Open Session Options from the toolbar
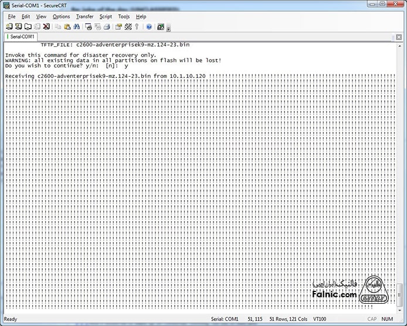 point(118,27)
